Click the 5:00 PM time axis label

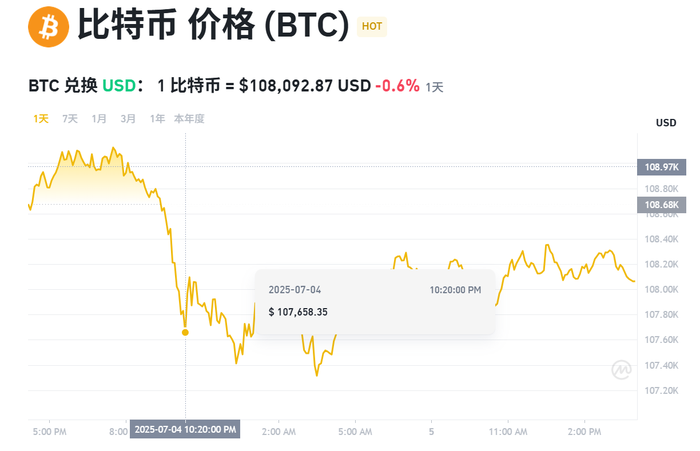50,432
